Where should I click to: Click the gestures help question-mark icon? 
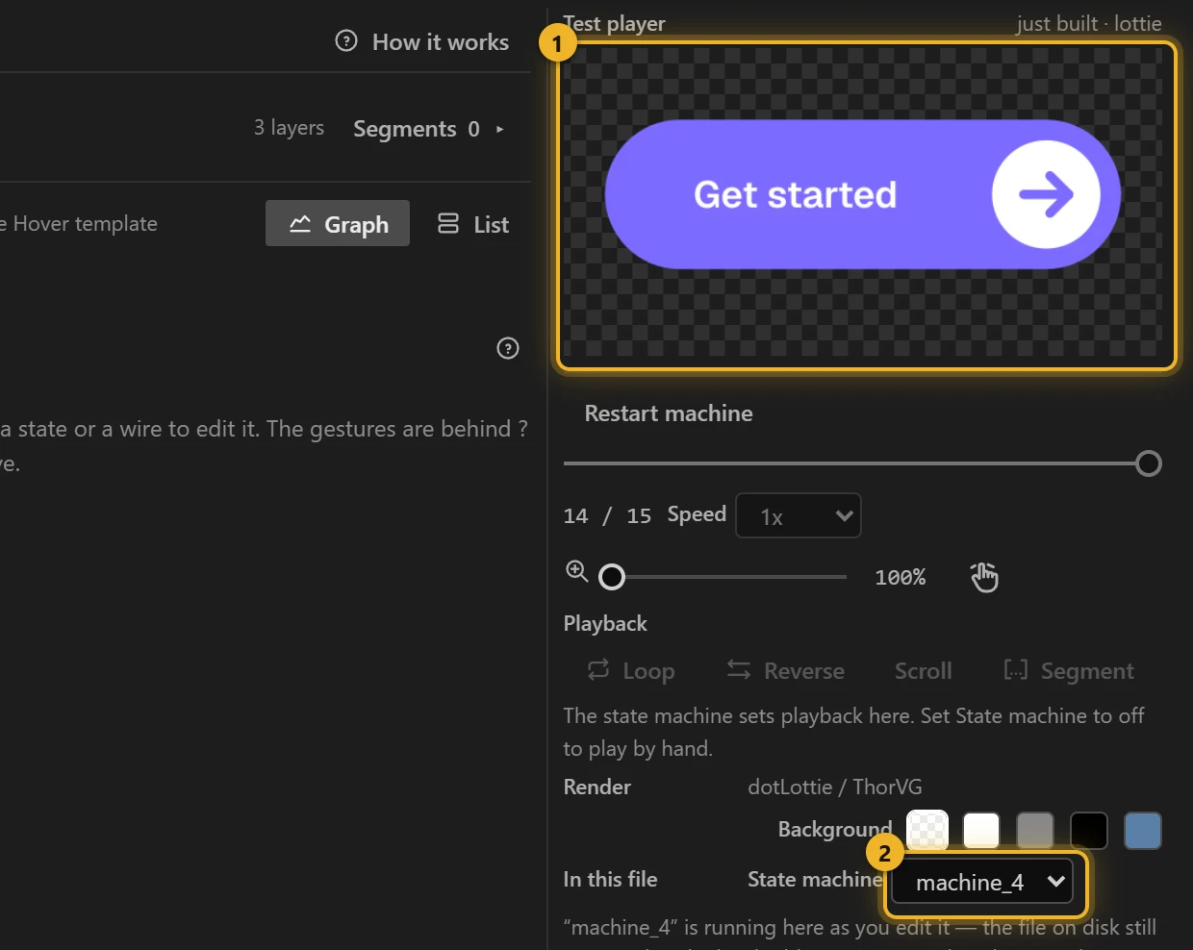tap(508, 348)
